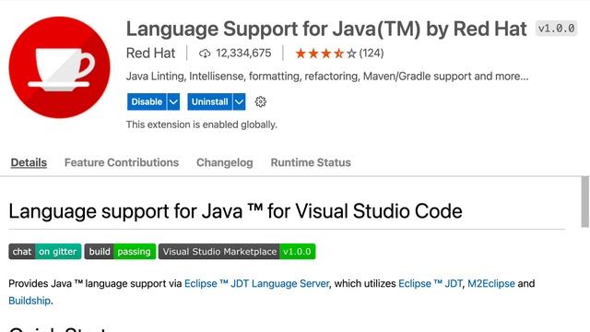This screenshot has width=590, height=332.
Task: Click the Red Hat publisher name
Action: coord(150,53)
